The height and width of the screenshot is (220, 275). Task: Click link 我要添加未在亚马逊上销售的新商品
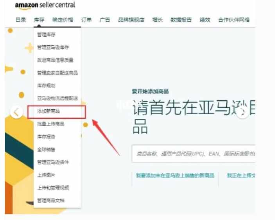click(x=175, y=175)
